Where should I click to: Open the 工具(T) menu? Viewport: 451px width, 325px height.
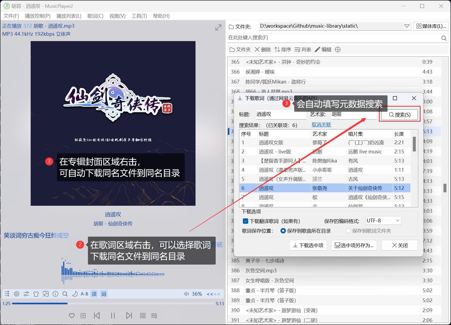[x=139, y=16]
